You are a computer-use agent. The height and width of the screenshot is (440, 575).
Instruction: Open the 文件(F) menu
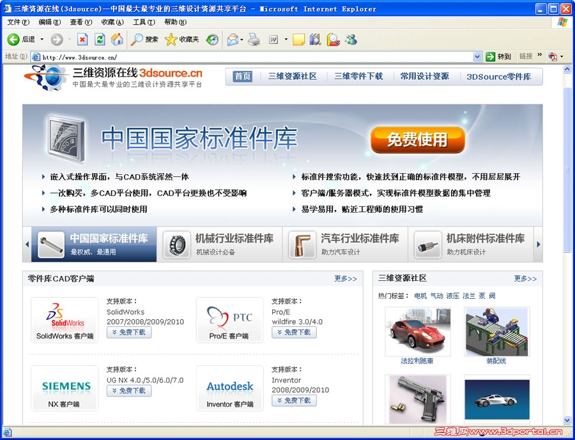[x=19, y=22]
